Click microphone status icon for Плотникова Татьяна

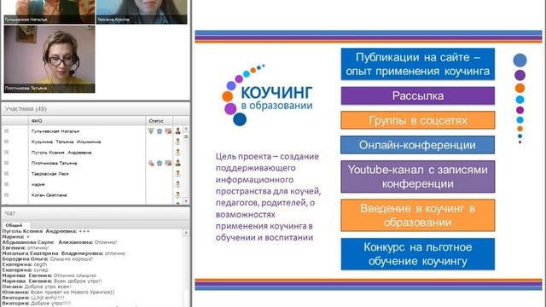(x=151, y=163)
